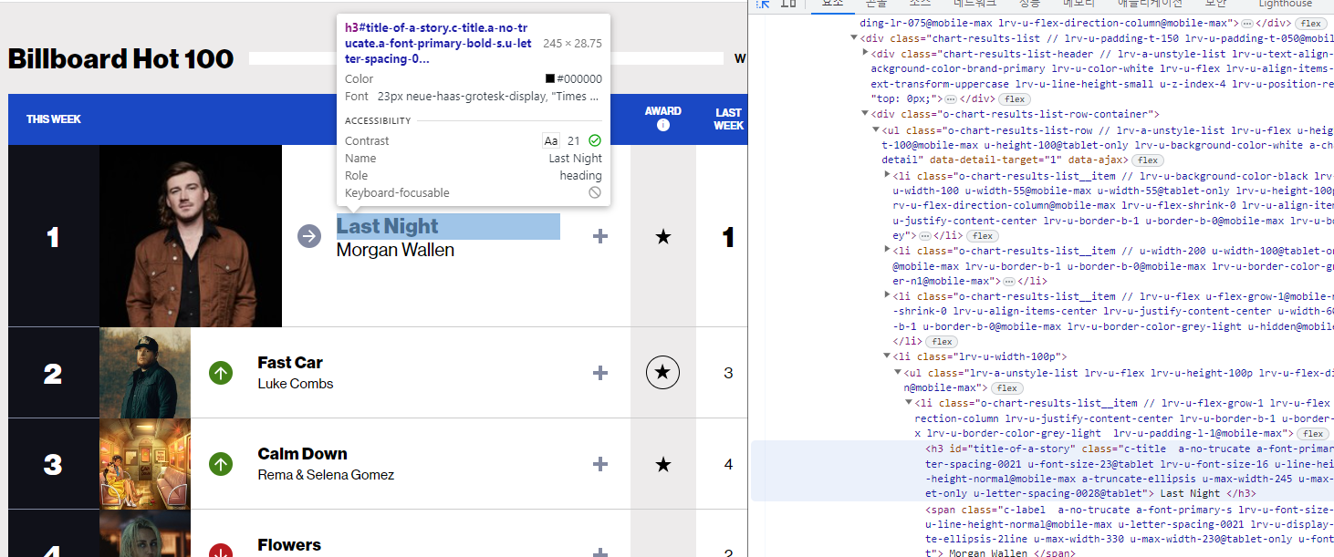The image size is (1334, 557).
Task: Click the flex badge on the u-flex-grow-1@mobile li
Action: (x=943, y=342)
